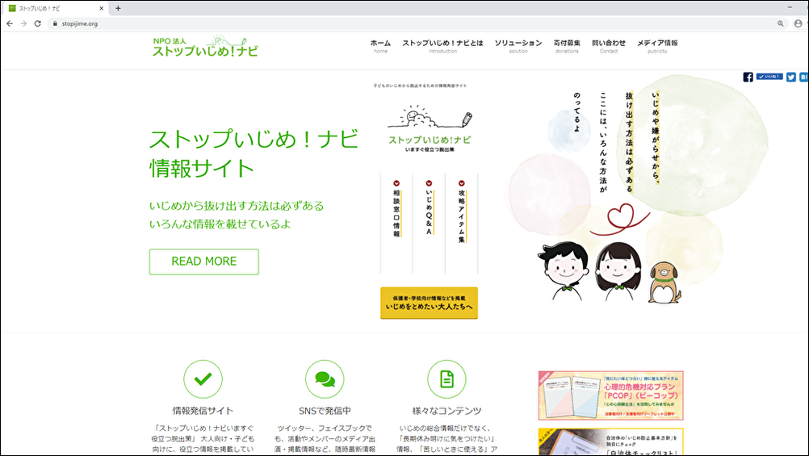Open メディア情報 publicity menu item
809x456 pixels.
click(656, 46)
